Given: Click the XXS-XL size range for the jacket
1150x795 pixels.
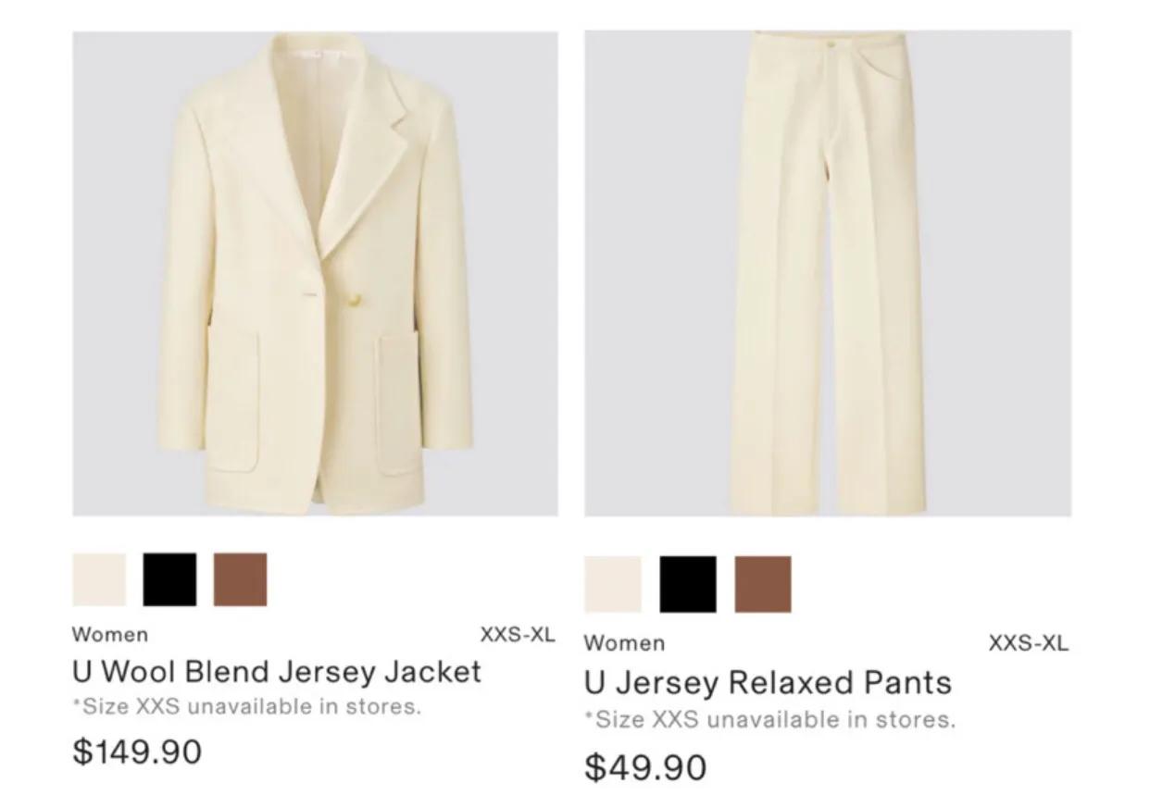Looking at the screenshot, I should [x=518, y=635].
